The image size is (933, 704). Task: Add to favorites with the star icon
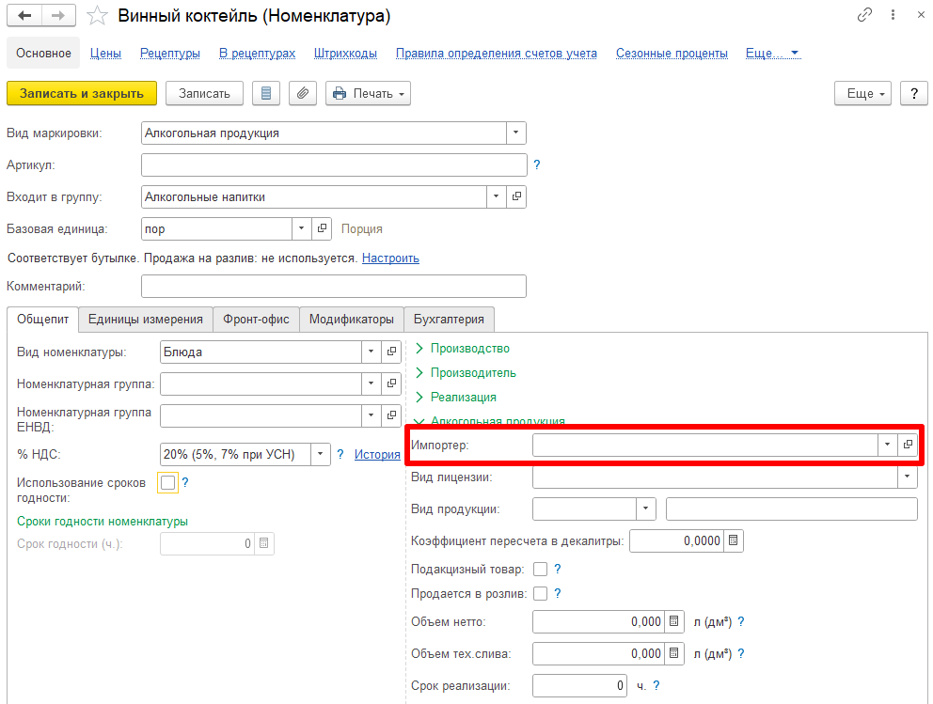(x=97, y=16)
